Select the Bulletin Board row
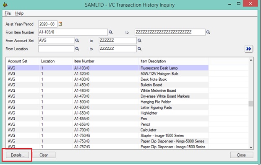261x165 pixels. click(108, 85)
